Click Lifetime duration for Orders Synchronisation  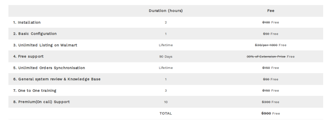pos(166,68)
